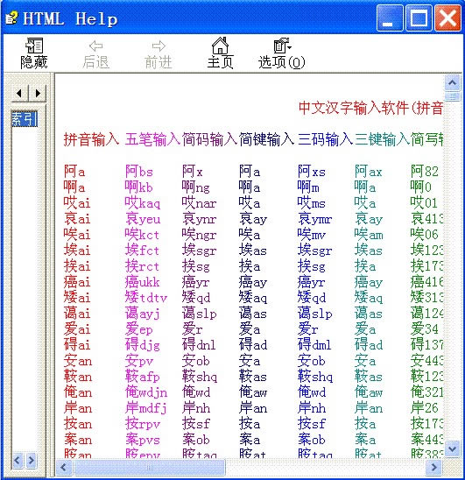
Task: Click the 简码输入 column heading
Action: coord(210,139)
